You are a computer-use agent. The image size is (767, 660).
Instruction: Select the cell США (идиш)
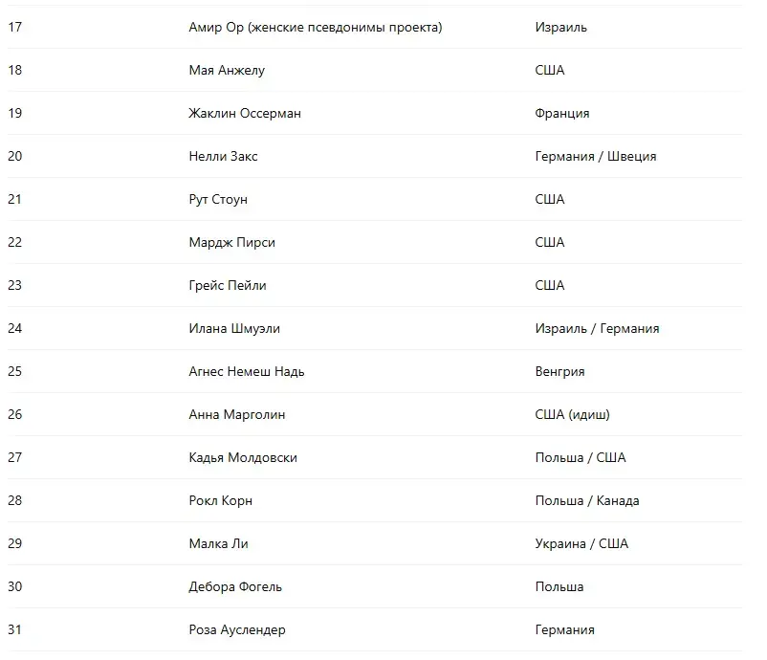click(x=572, y=415)
